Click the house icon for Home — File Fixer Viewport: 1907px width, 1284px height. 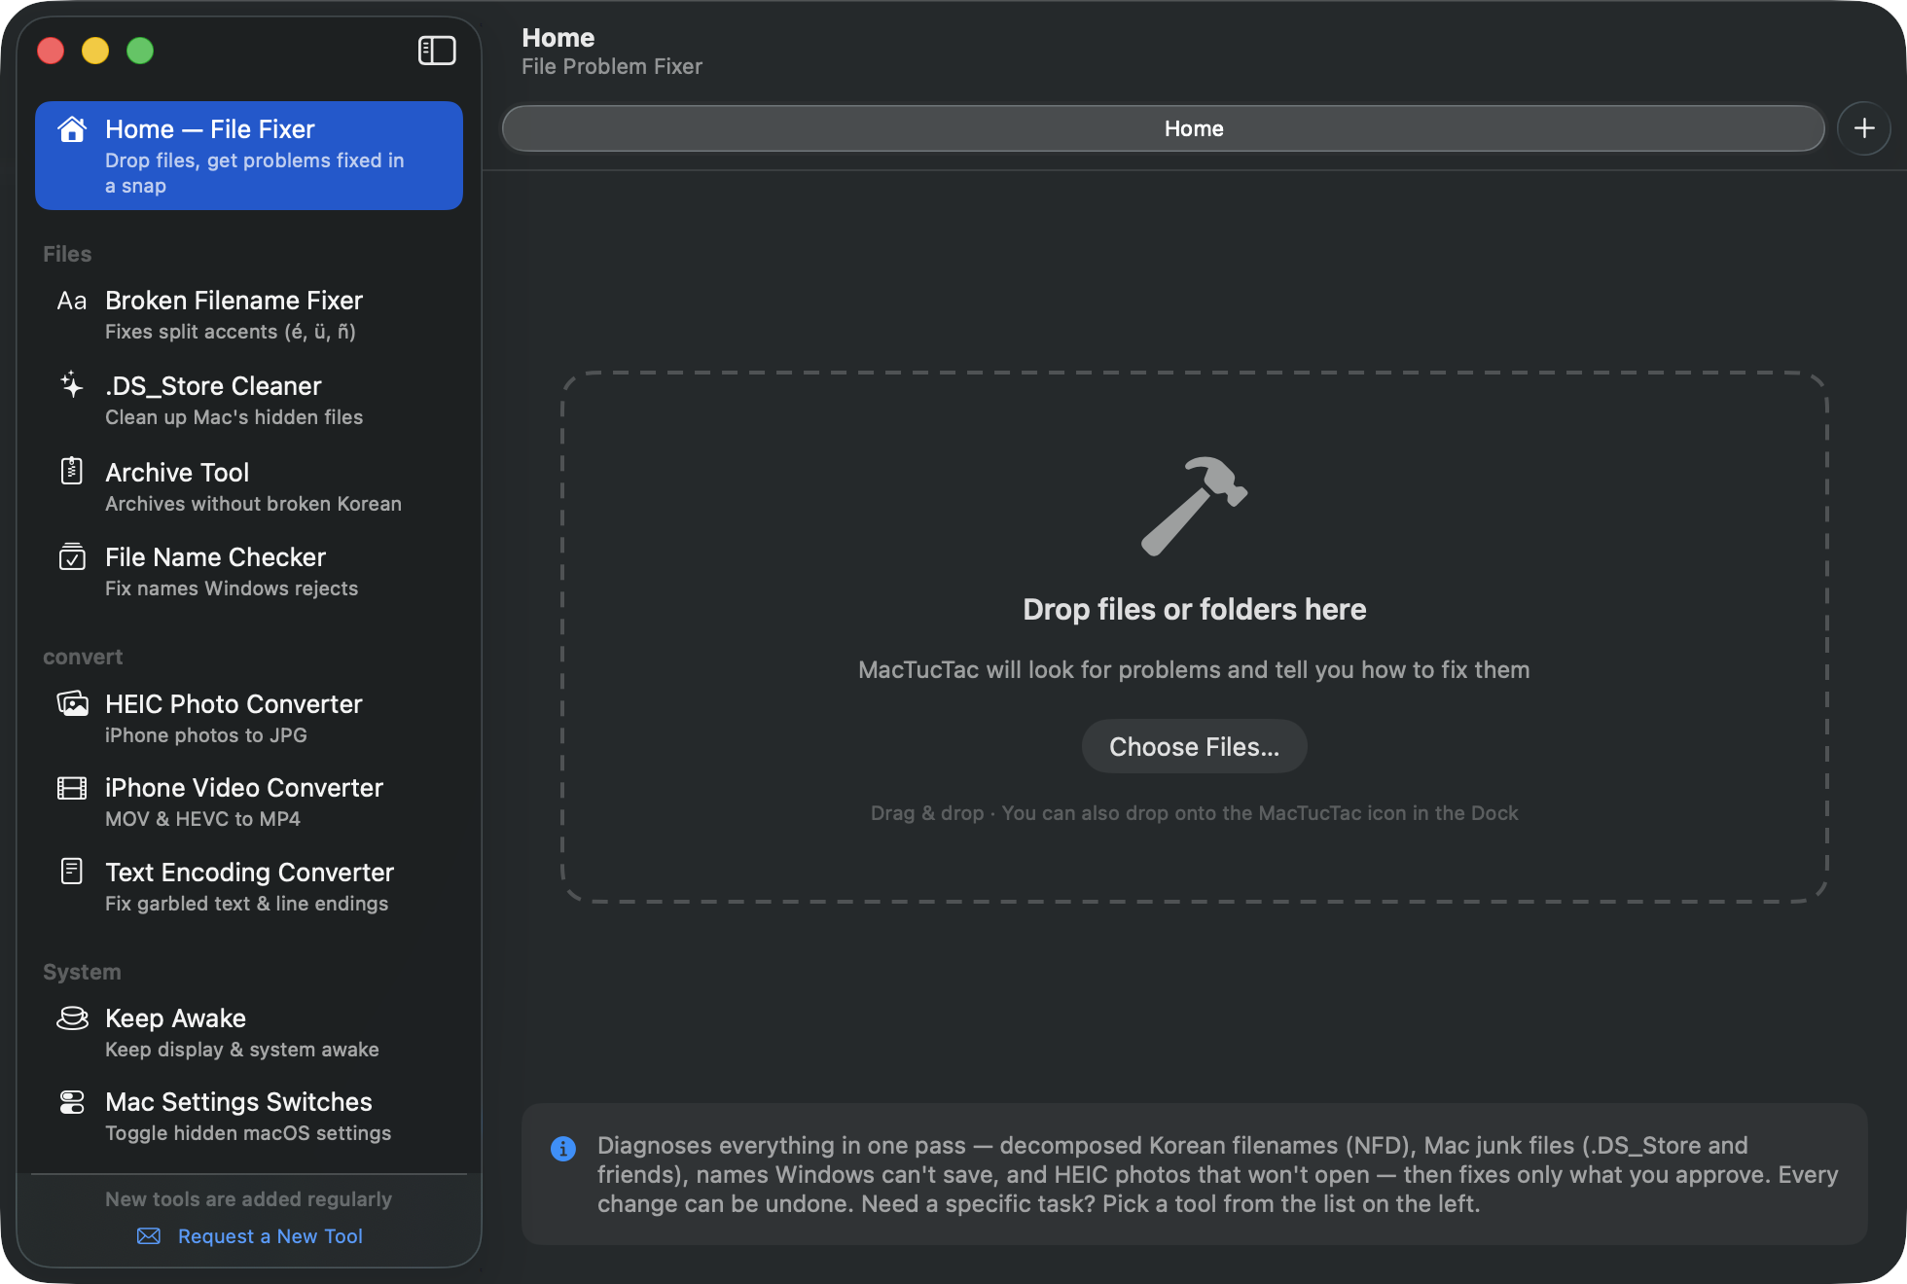coord(72,129)
